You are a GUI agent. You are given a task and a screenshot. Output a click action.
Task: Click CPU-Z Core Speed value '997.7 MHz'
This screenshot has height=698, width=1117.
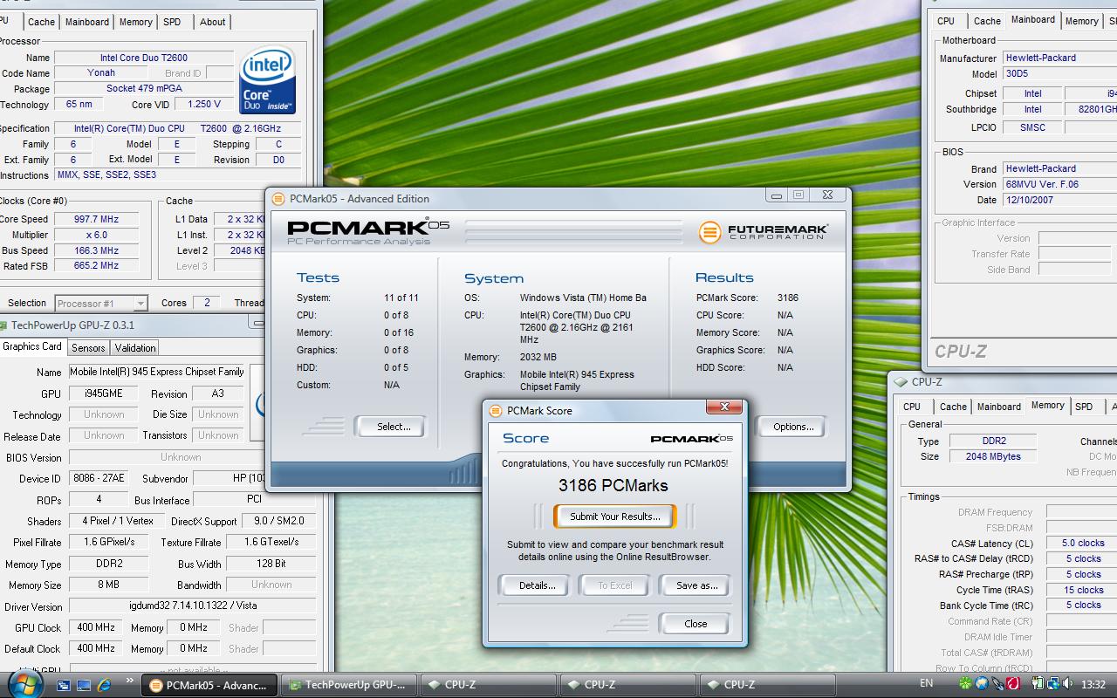coord(96,219)
